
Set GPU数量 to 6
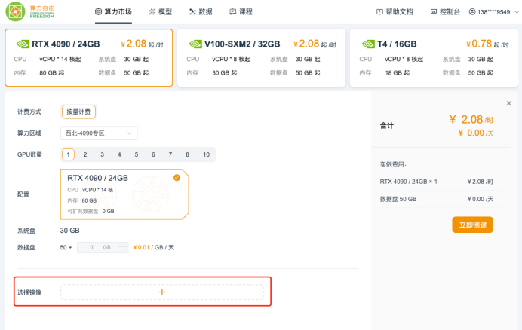point(153,154)
